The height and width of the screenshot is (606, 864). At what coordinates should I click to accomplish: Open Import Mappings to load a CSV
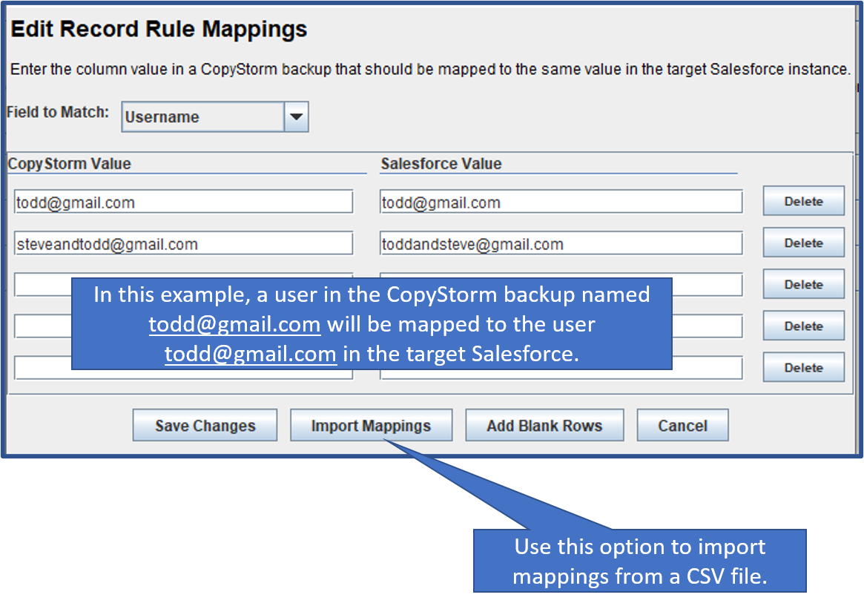372,425
